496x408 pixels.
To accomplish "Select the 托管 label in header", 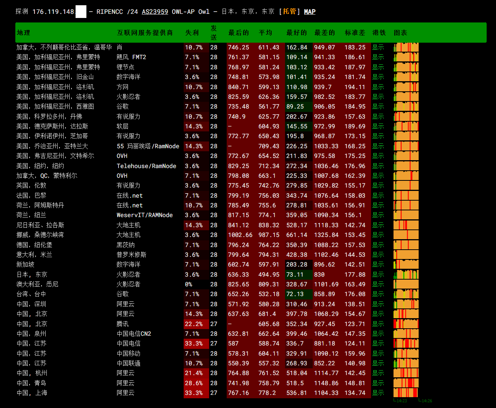I will (x=290, y=12).
